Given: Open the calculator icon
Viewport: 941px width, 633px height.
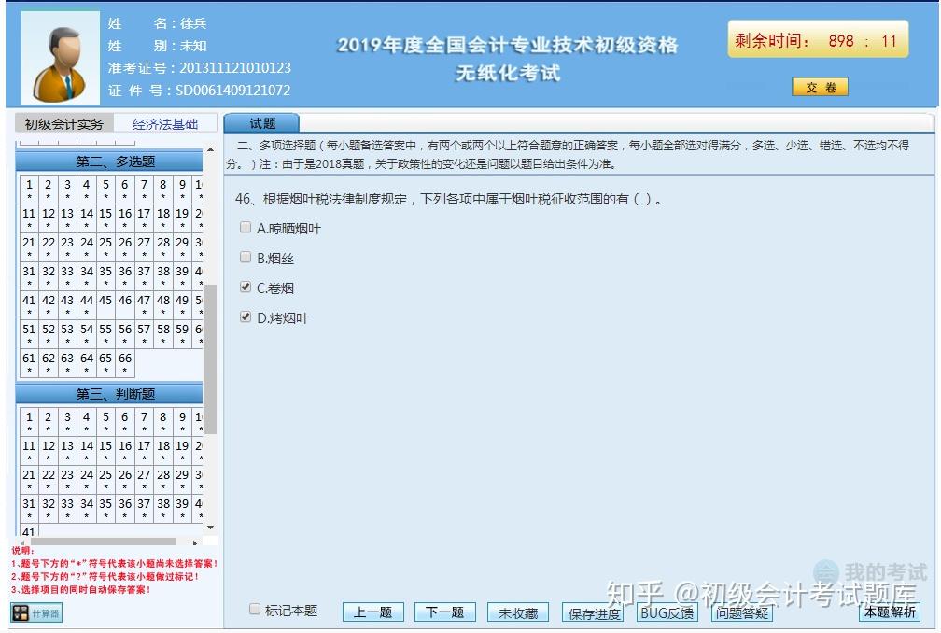Looking at the screenshot, I should click(36, 612).
